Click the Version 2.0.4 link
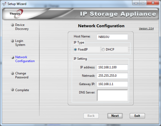The width and height of the screenshot is (161, 126). pos(146,29)
